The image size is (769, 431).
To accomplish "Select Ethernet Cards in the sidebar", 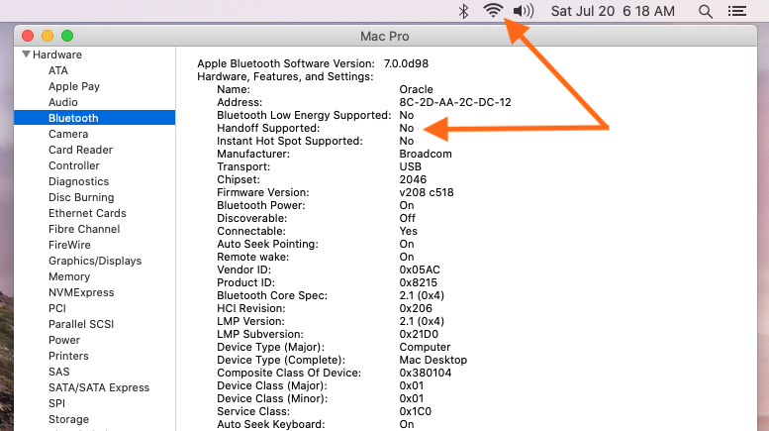I will 87,213.
